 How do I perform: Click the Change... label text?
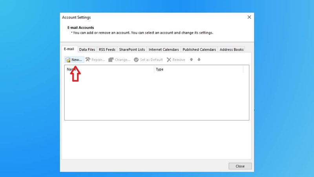[x=122, y=60]
